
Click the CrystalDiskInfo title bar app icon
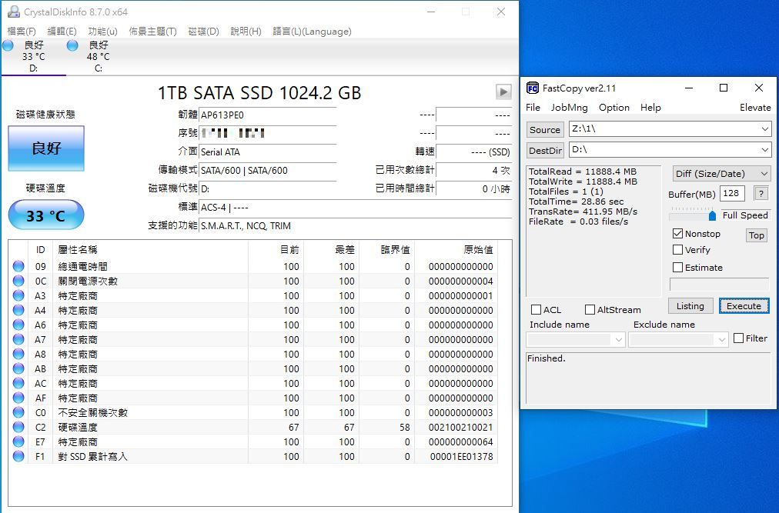coord(13,12)
